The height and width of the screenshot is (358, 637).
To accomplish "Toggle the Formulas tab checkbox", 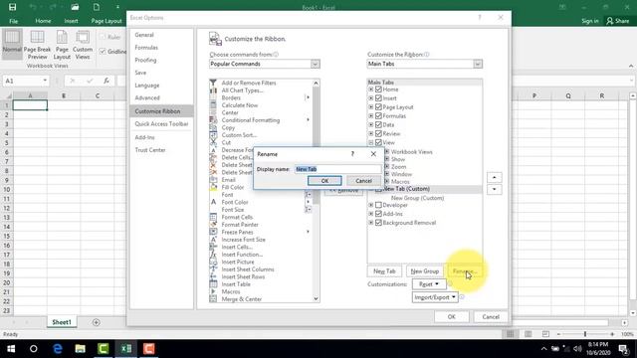I will click(378, 116).
